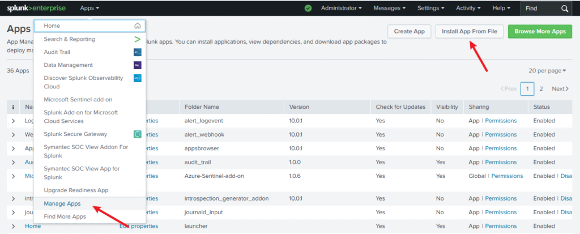Choose Find More Apps menu entry
Viewport: 580px width, 234px height.
[x=65, y=216]
